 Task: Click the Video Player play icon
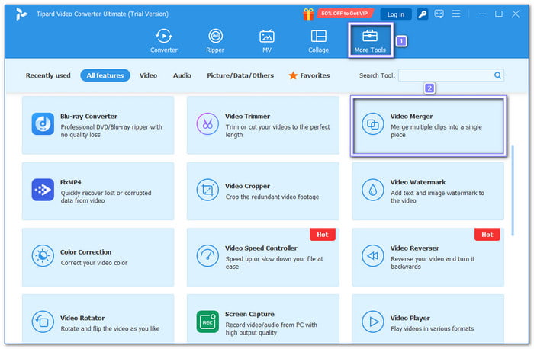372,322
